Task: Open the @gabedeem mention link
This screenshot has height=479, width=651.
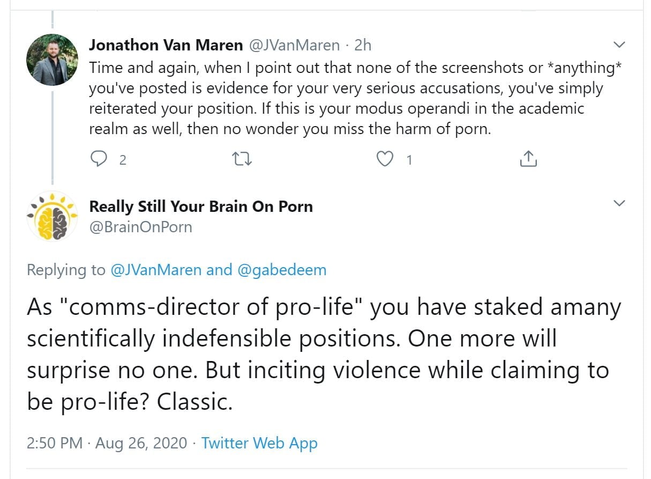Action: pos(281,270)
